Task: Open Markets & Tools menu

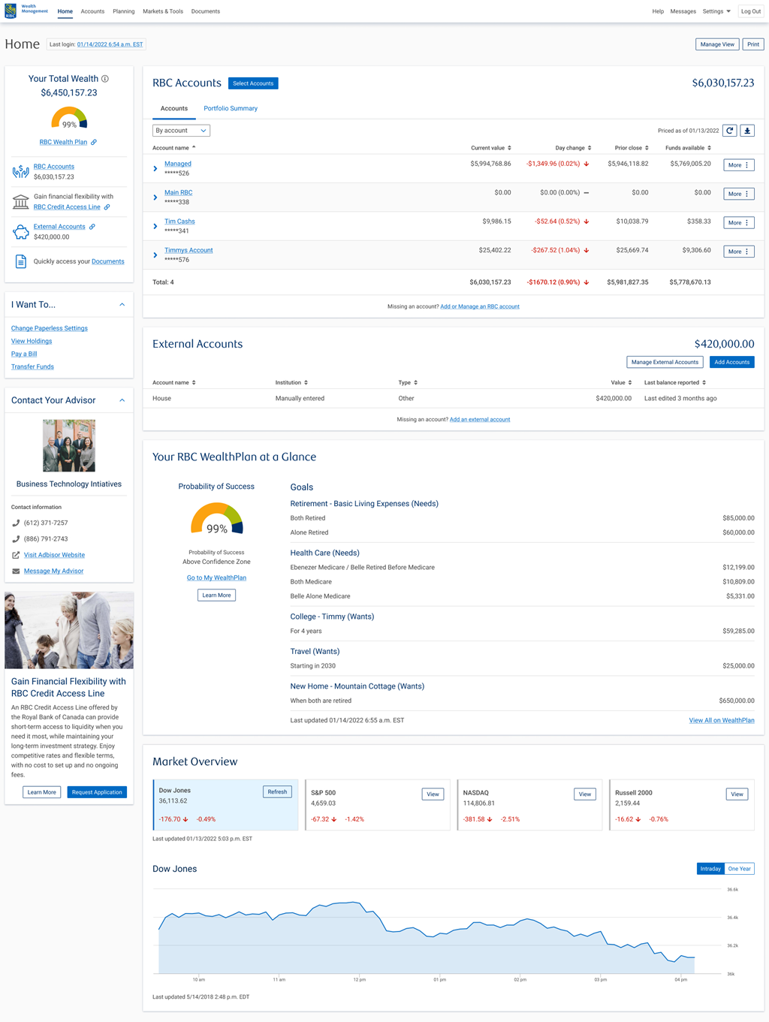Action: [x=163, y=11]
